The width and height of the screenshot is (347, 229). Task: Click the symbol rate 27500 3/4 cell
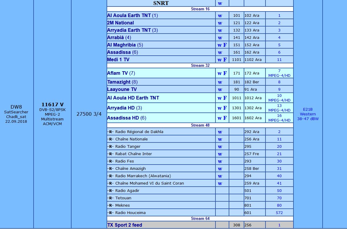[89, 114]
